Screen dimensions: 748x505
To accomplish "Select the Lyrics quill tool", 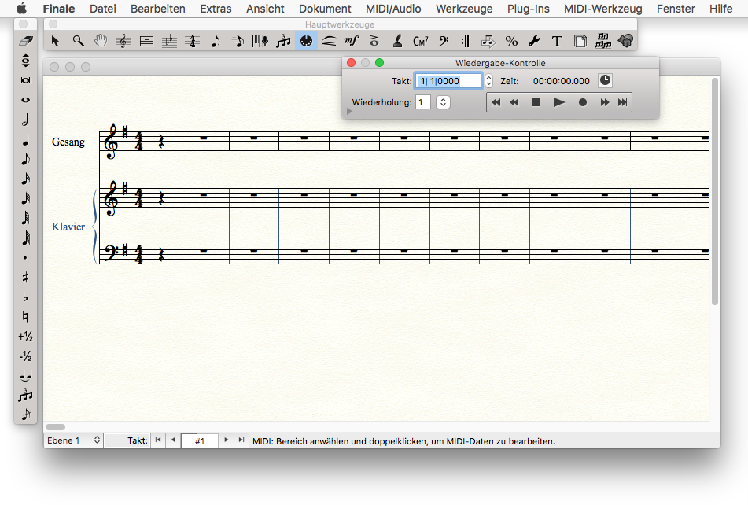I will [397, 42].
